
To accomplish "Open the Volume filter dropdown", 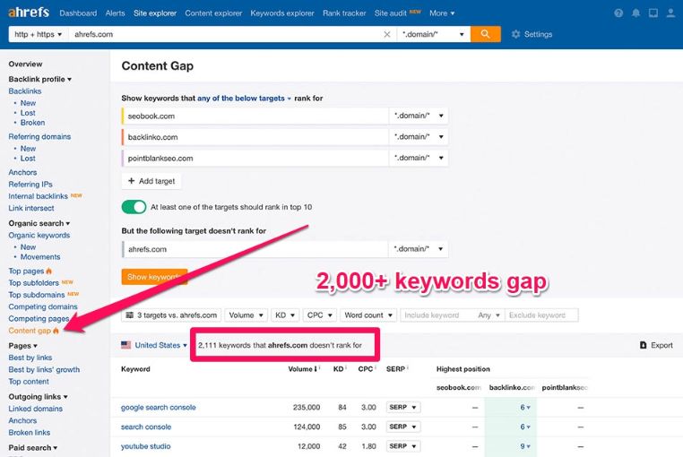I will click(246, 315).
